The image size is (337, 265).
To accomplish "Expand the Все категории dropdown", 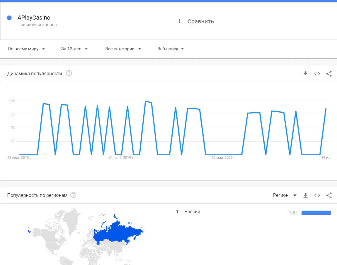I will [123, 49].
